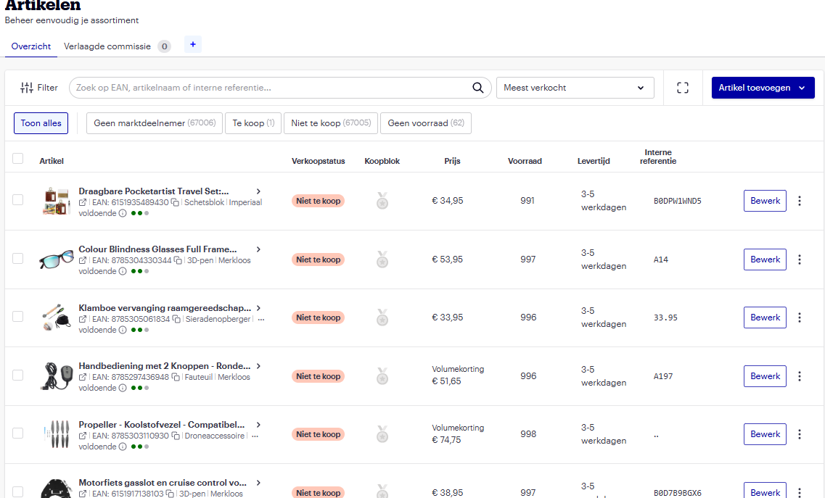Viewport: 825px width, 498px height.
Task: Select all articles checkbox in header
Action: [18, 158]
